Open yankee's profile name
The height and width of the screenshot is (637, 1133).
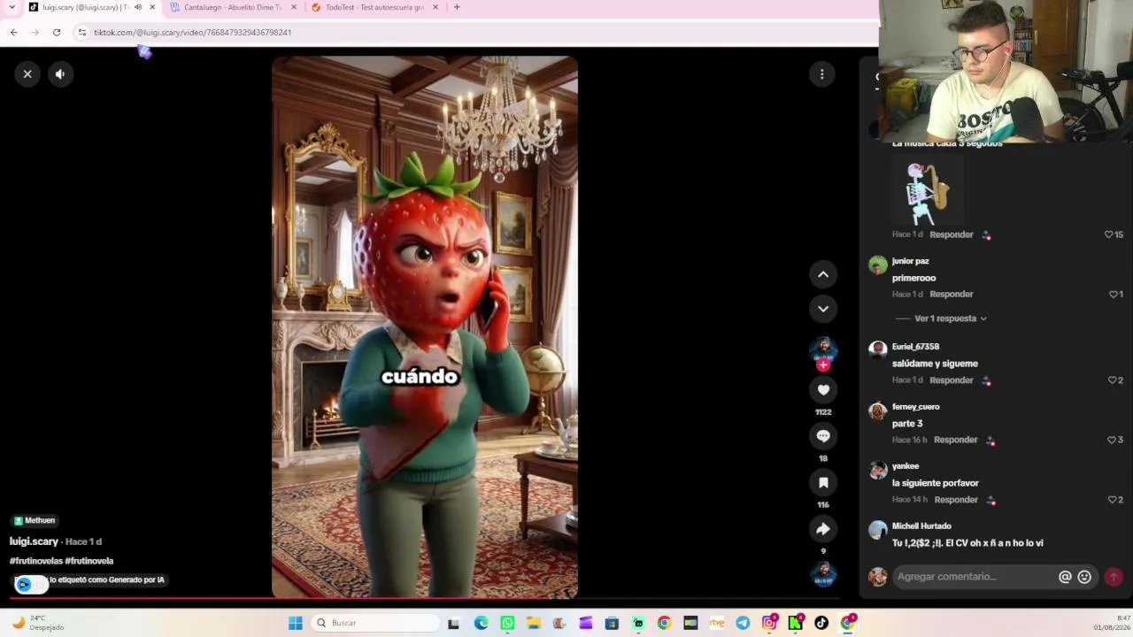coord(906,466)
